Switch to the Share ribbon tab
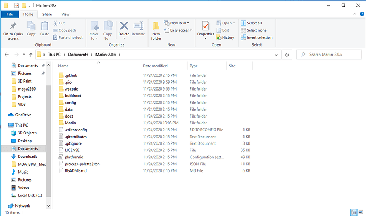 tap(47, 14)
